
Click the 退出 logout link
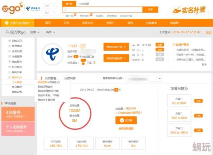coord(209,32)
